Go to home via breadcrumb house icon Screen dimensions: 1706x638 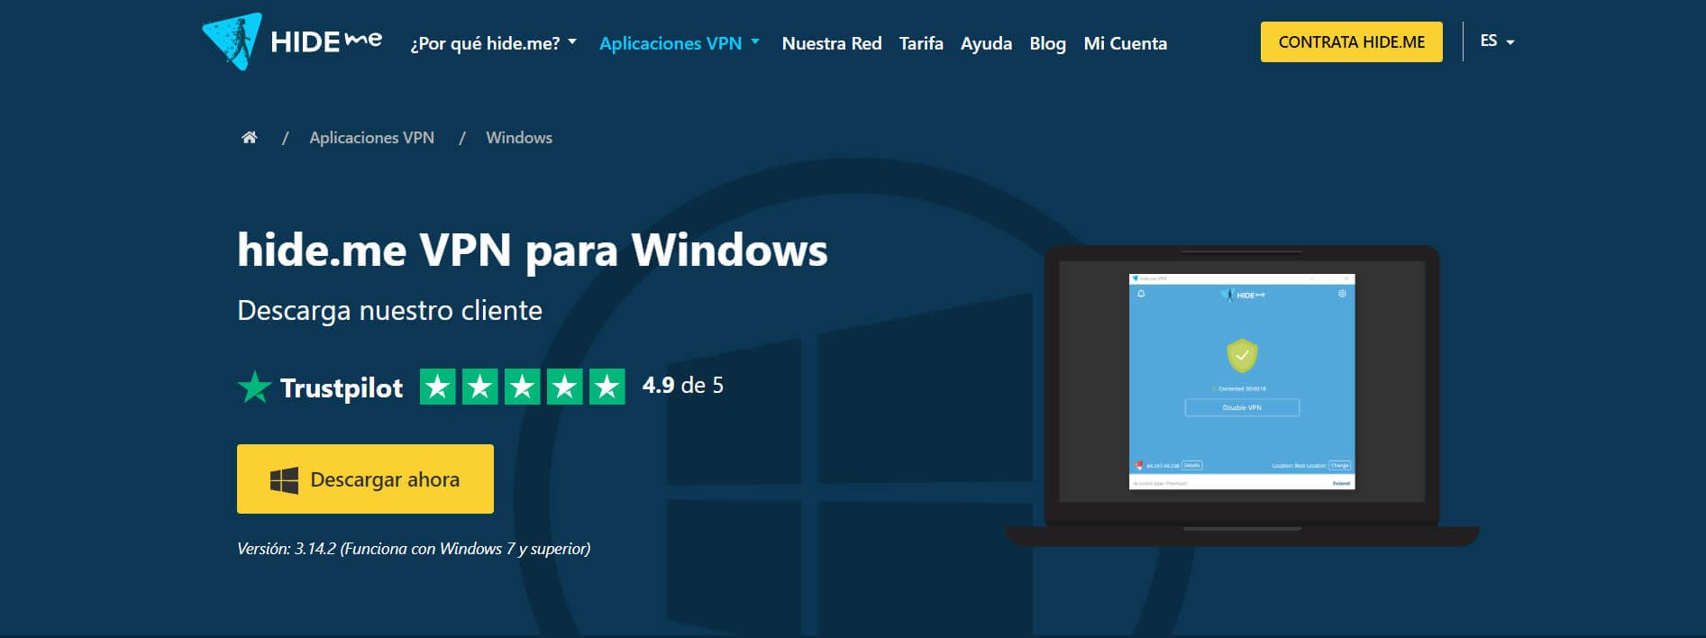(249, 137)
